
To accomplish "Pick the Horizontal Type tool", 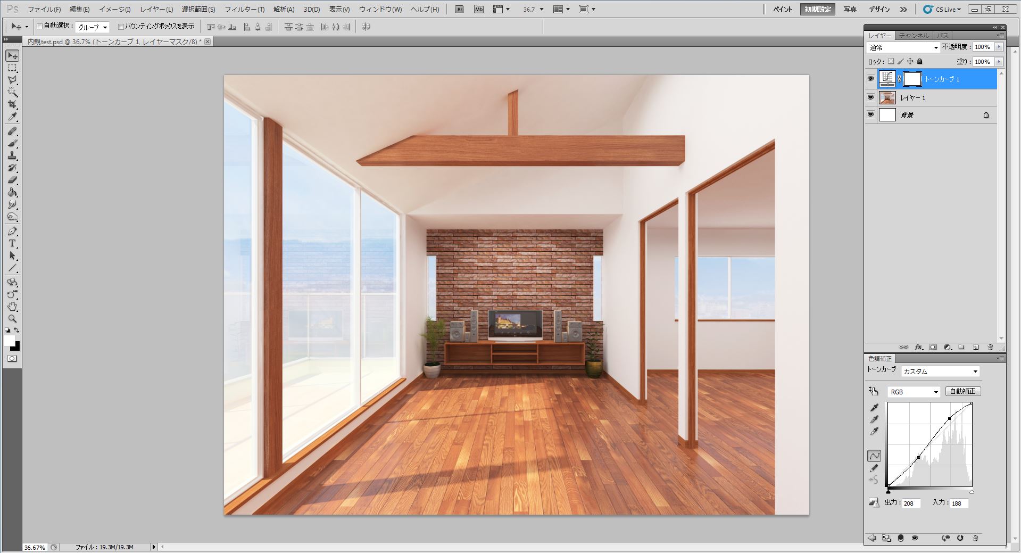I will pos(12,244).
